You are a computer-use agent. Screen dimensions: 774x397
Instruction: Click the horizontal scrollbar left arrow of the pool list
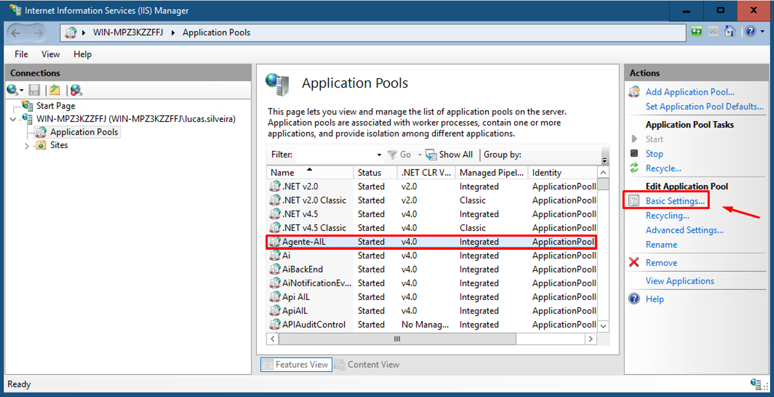tap(273, 339)
